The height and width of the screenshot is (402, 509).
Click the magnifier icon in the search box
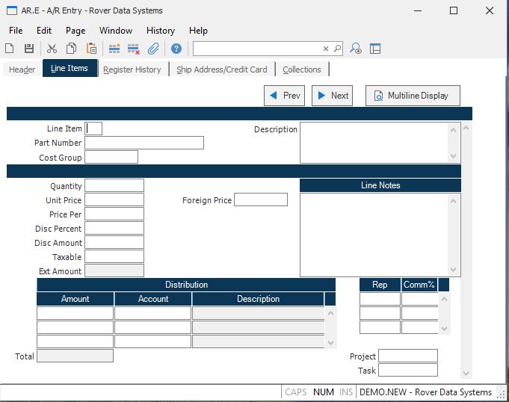click(x=337, y=49)
